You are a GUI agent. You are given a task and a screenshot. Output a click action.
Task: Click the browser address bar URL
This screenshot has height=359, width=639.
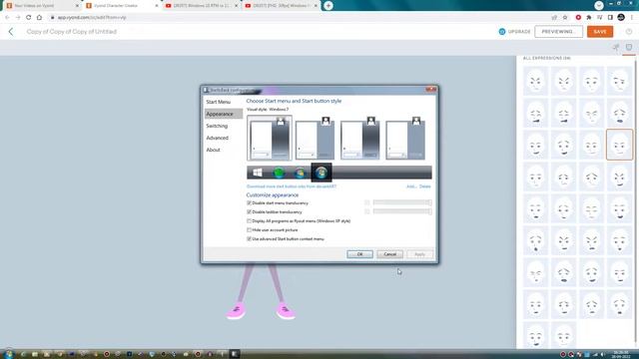click(92, 18)
